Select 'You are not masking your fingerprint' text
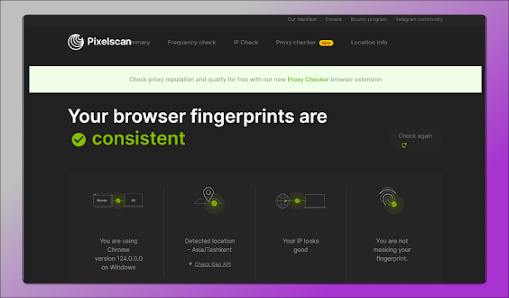 coord(392,250)
